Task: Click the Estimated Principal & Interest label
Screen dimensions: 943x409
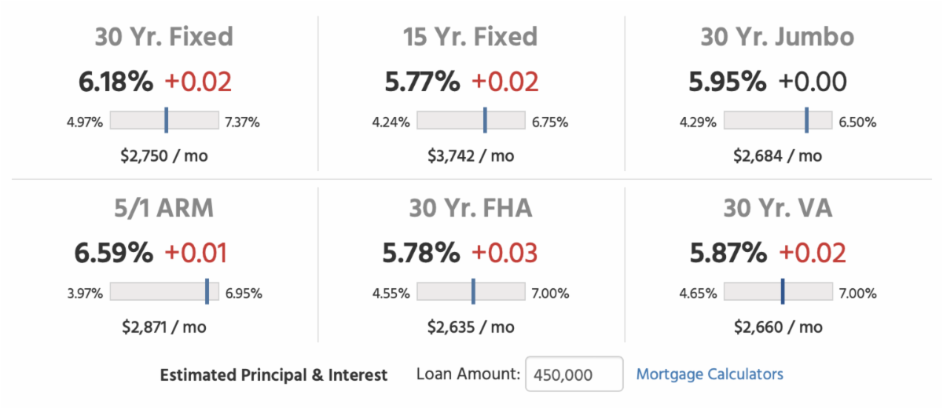Action: click(273, 374)
